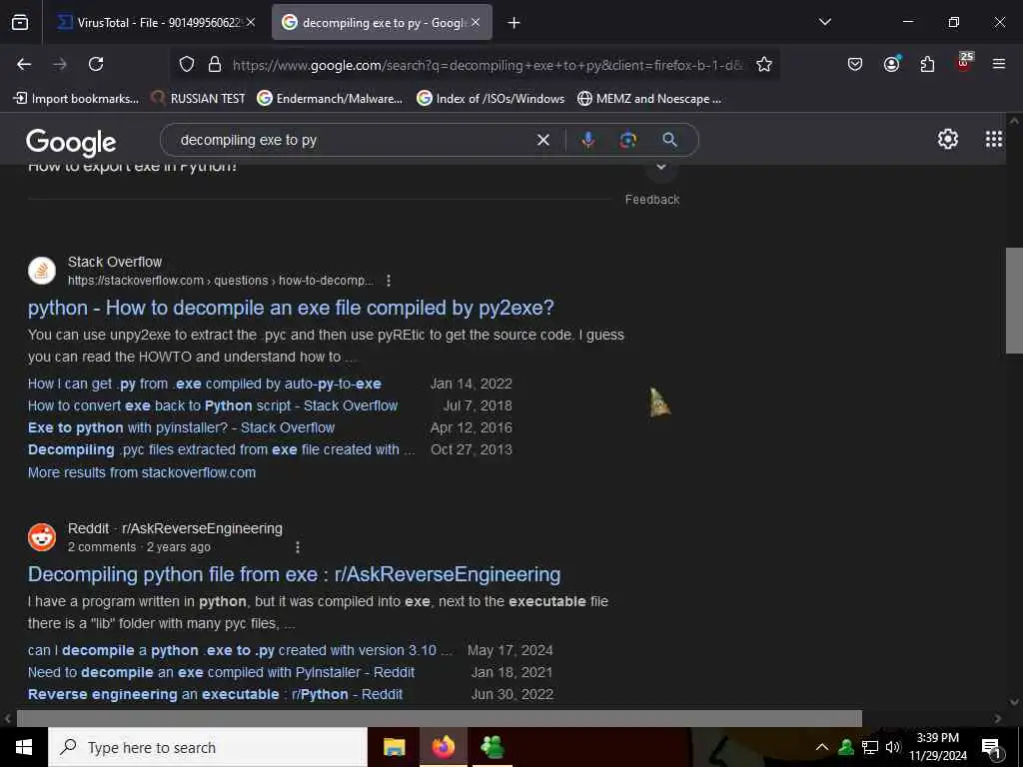This screenshot has height=767, width=1023.
Task: Open the Firefox hamburger menu
Action: click(x=999, y=64)
